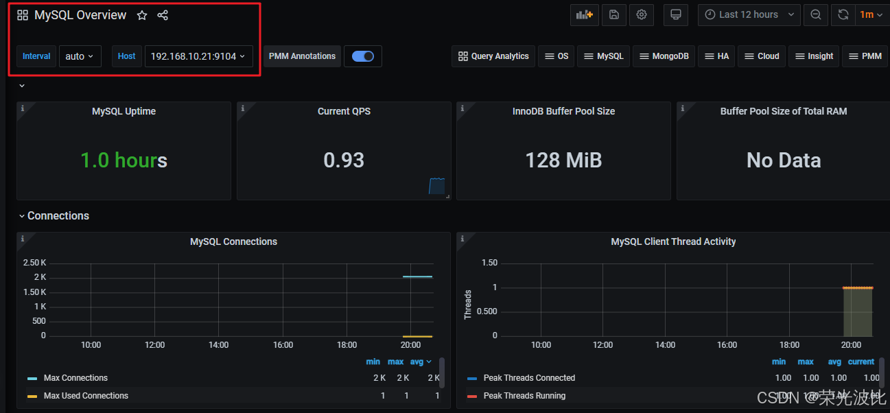Click the Max Connections legend color swatch
This screenshot has width=890, height=413.
32,378
